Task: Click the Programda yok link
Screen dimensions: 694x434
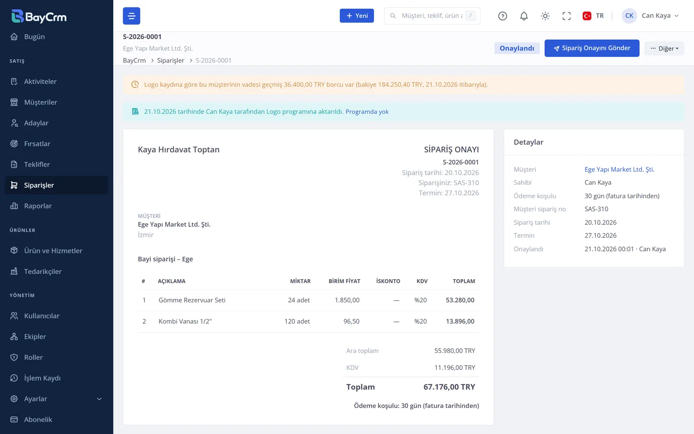Action: (367, 111)
